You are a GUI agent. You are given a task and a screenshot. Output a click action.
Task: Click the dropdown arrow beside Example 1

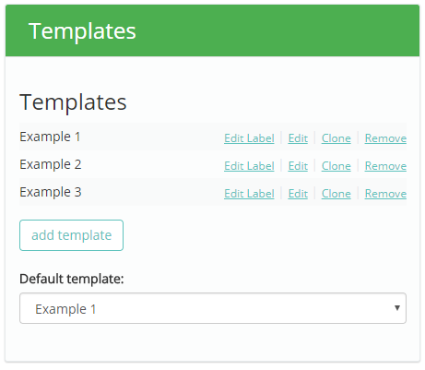(397, 308)
